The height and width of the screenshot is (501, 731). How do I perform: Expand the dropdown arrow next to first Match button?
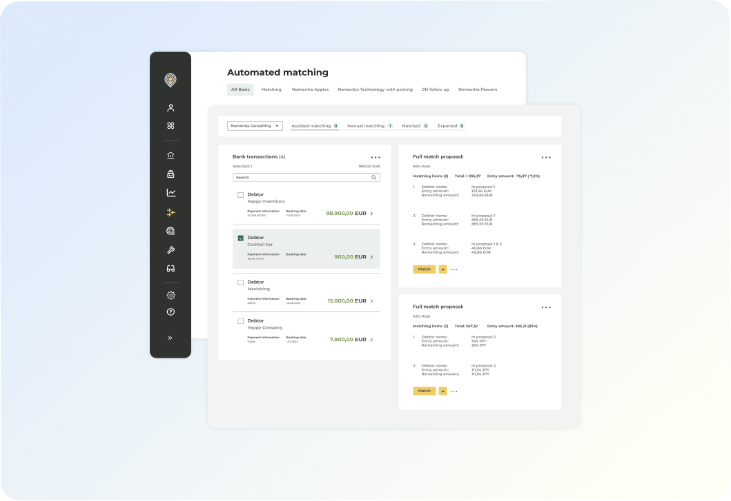coord(442,269)
